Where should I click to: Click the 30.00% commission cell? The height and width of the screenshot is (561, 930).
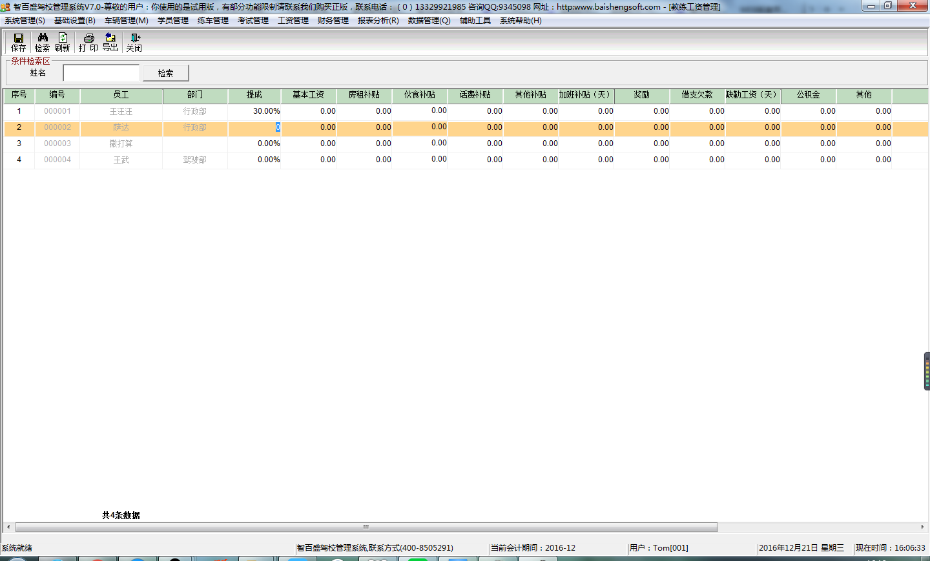[x=254, y=111]
